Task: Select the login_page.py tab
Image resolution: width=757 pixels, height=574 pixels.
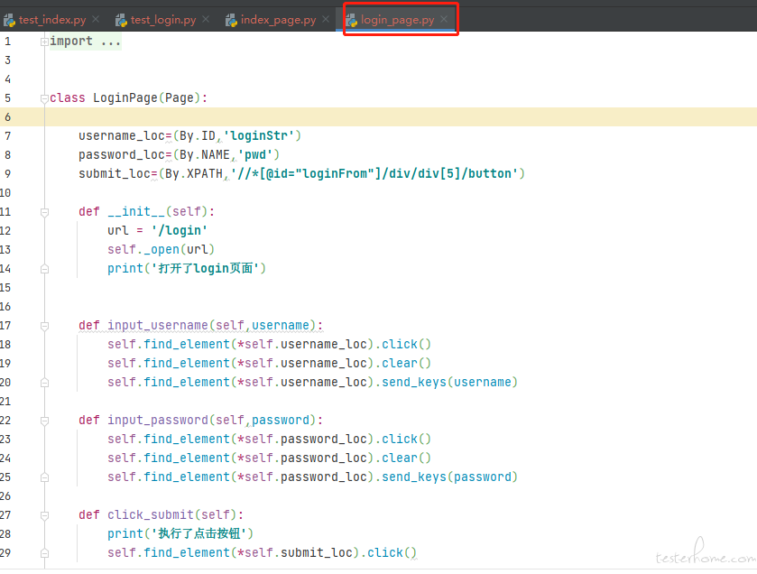Action: coord(397,20)
